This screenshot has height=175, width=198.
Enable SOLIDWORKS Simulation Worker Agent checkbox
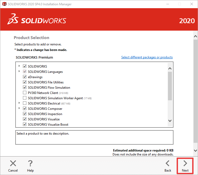(25, 98)
